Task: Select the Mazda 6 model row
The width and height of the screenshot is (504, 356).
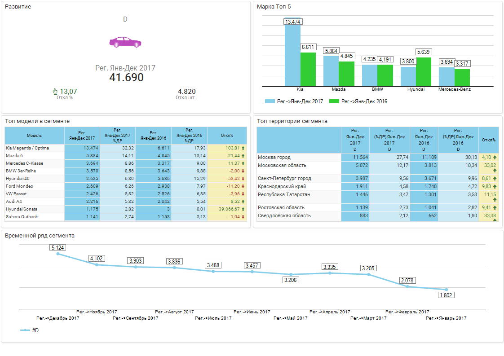Action: (x=34, y=156)
